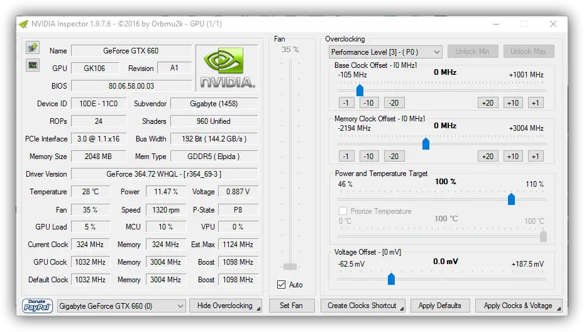Click the Power value 11.47 %
This screenshot has width=584, height=332.
[x=166, y=192]
